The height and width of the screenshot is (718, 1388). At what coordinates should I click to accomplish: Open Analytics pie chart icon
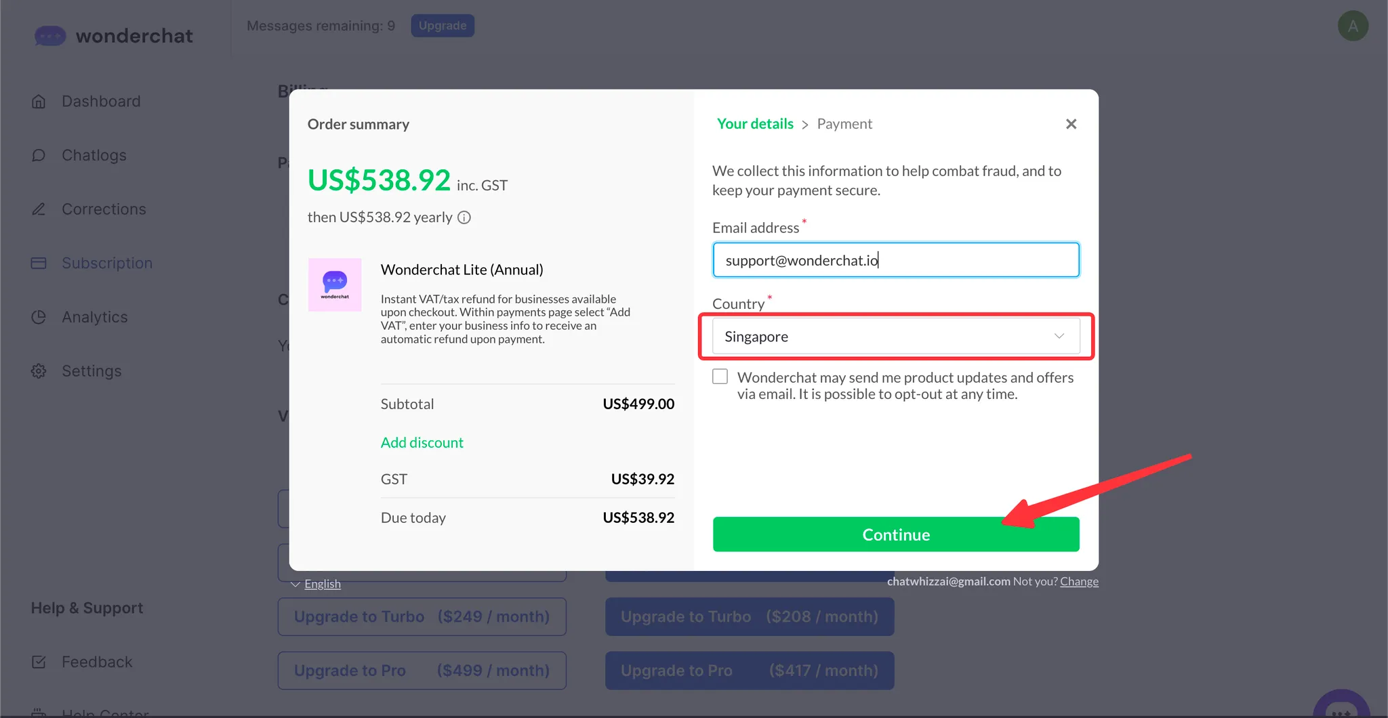coord(39,317)
